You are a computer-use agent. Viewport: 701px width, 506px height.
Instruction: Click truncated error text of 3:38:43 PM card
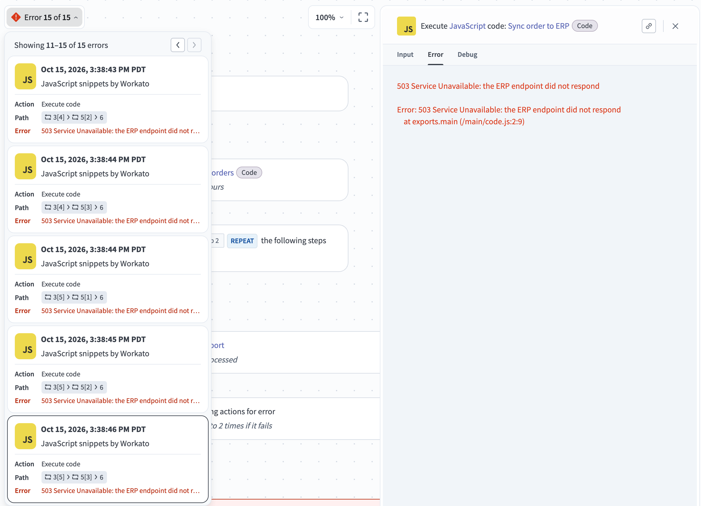[x=121, y=131]
